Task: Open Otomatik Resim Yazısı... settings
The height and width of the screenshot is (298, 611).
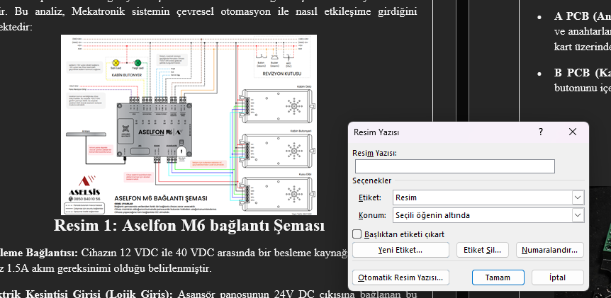Action: click(x=400, y=277)
